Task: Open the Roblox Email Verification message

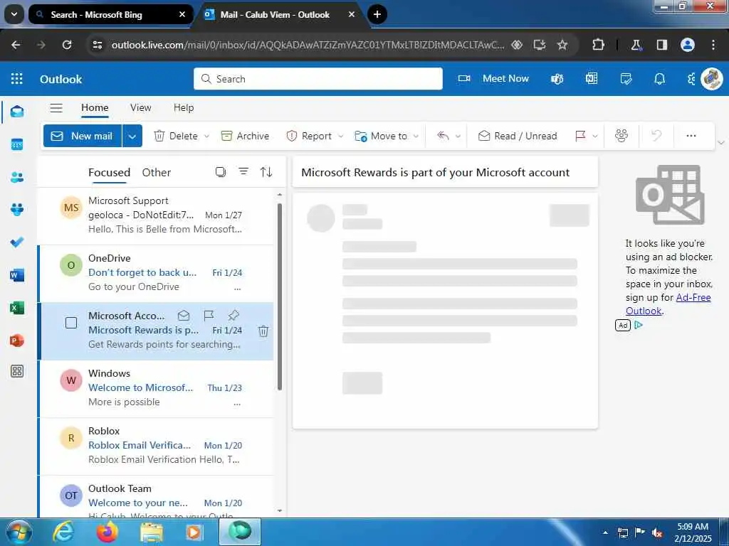Action: [156, 446]
